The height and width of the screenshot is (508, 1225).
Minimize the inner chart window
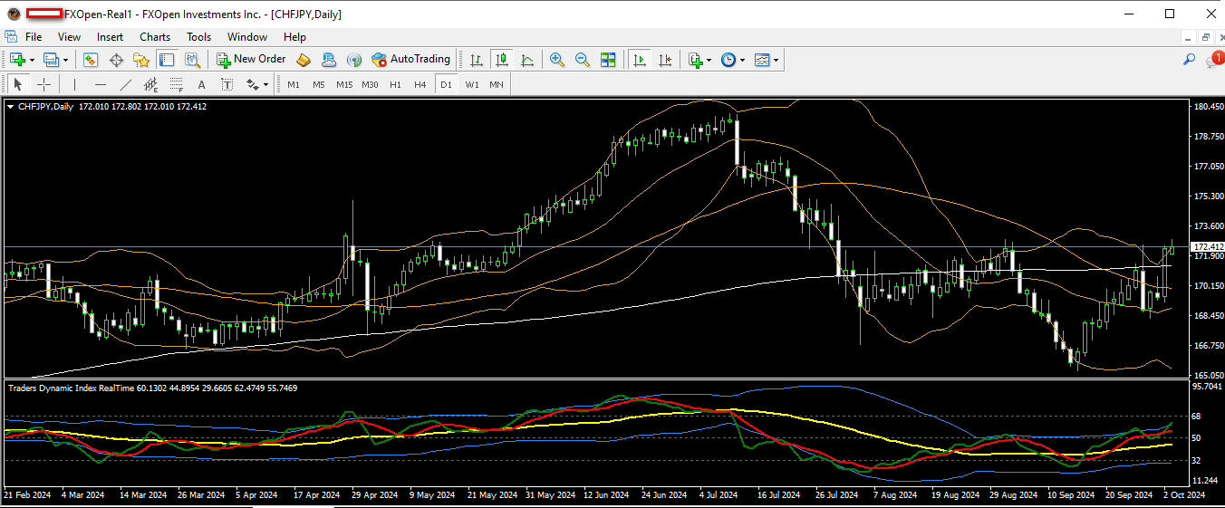coord(1188,37)
